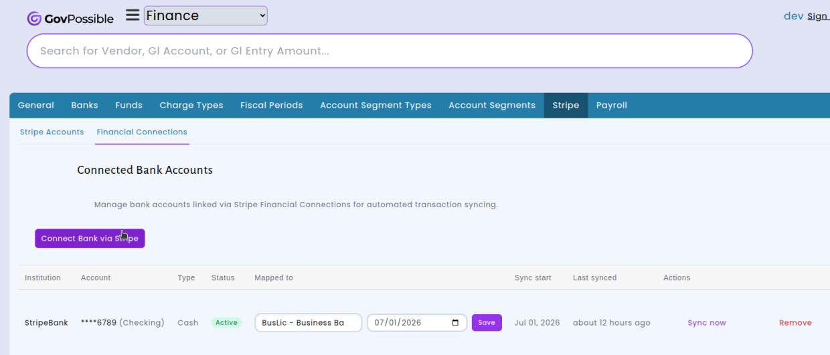Click the ****6789 (Checking) account cell
Image resolution: width=830 pixels, height=355 pixels.
[122, 323]
